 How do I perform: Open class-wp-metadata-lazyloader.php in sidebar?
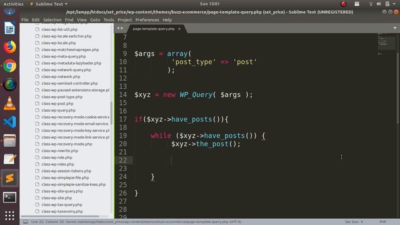71,63
